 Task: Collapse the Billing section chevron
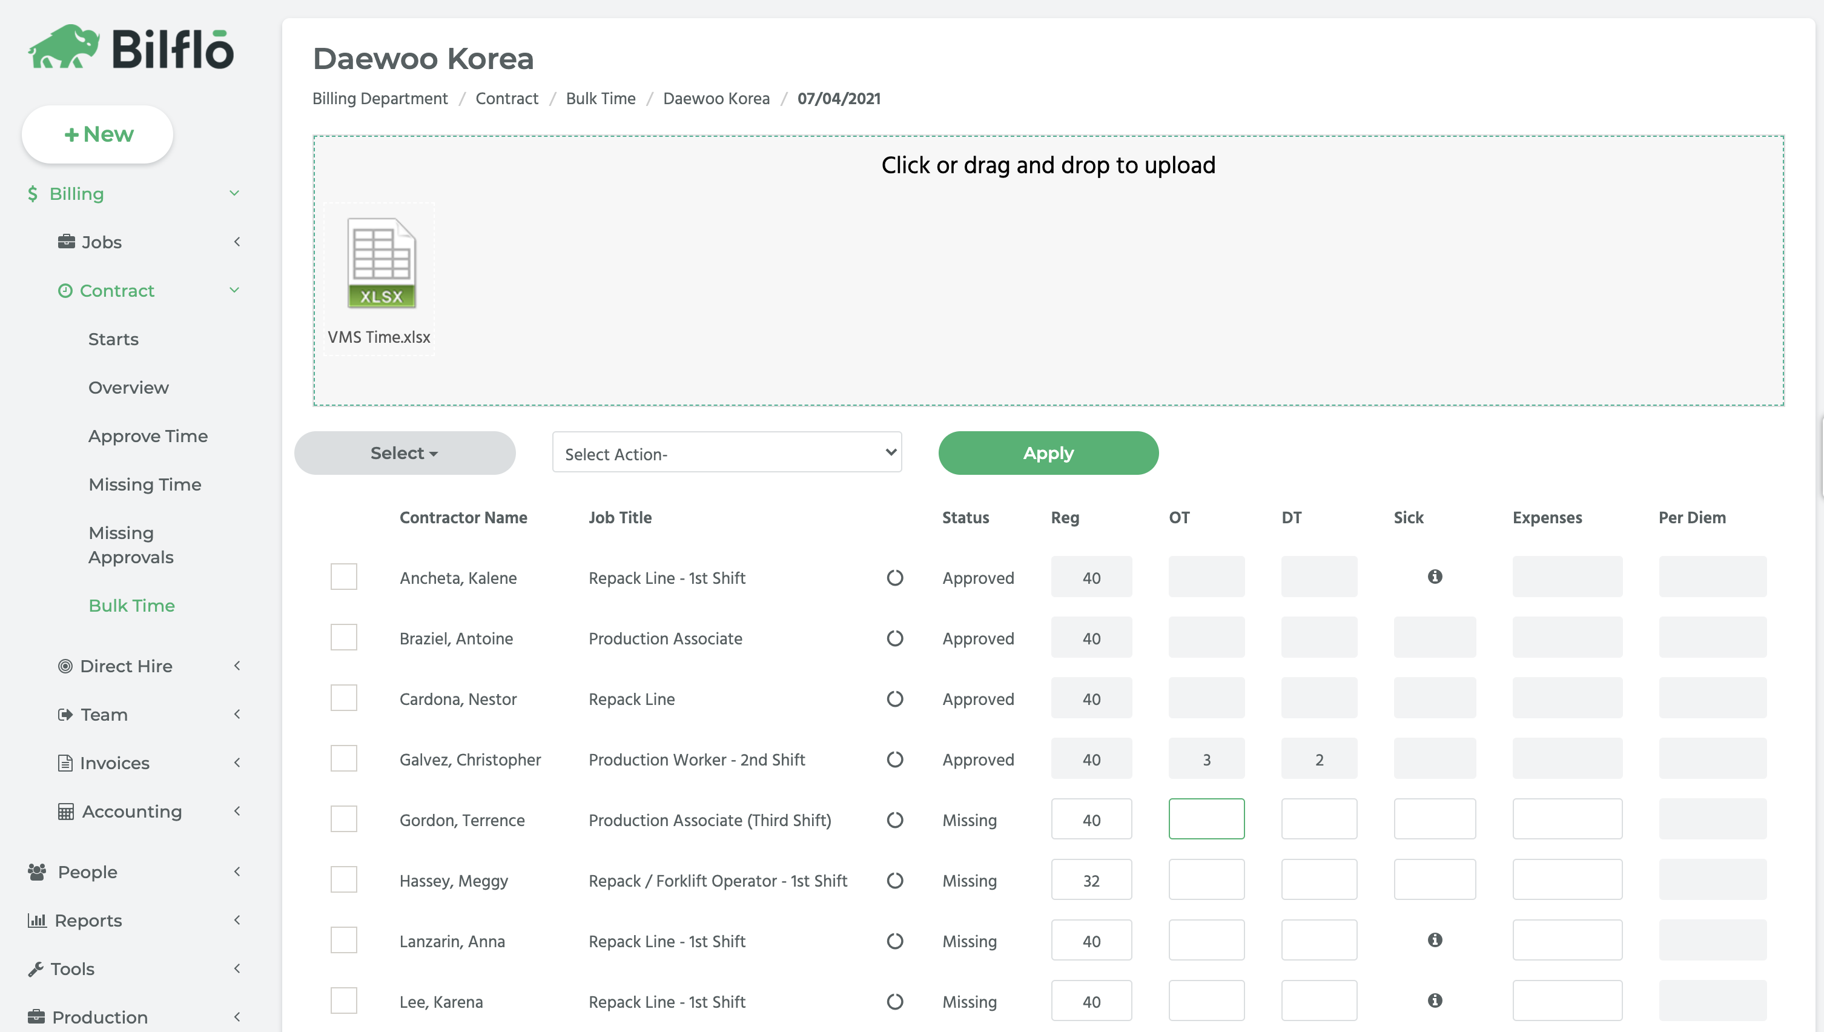point(234,193)
